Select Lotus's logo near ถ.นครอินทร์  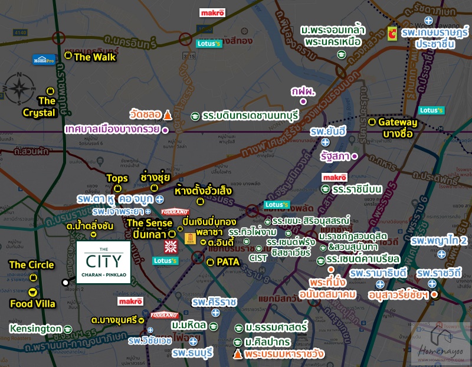tap(209, 44)
